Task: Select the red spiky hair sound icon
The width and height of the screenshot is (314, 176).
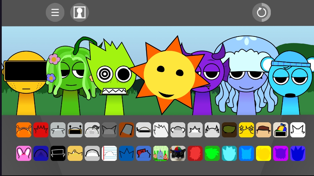Action: 41,130
